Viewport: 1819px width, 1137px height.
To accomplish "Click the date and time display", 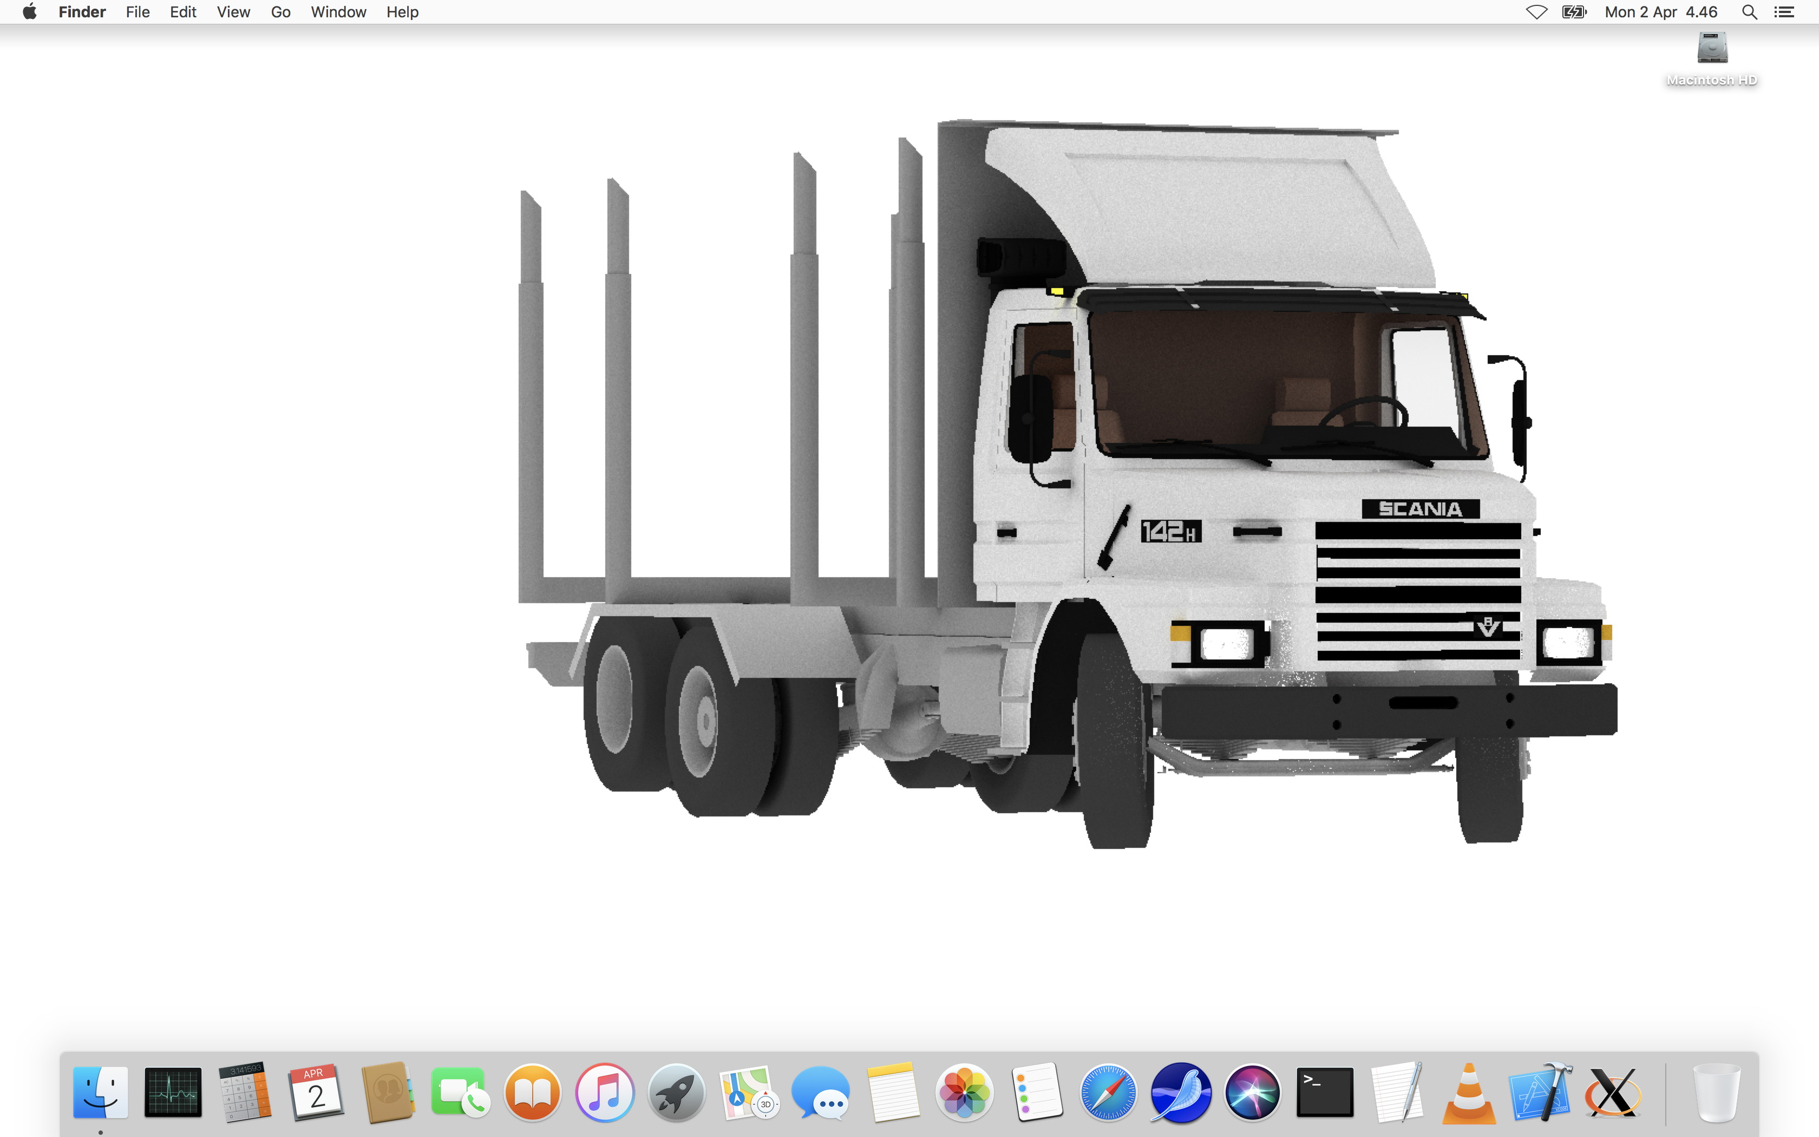I will (1661, 12).
